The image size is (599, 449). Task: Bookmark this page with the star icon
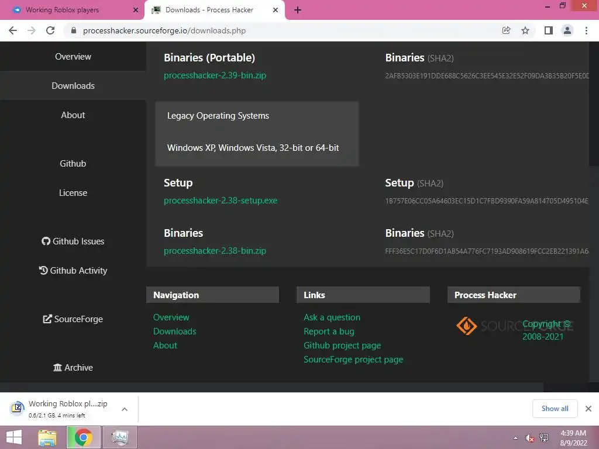(525, 30)
